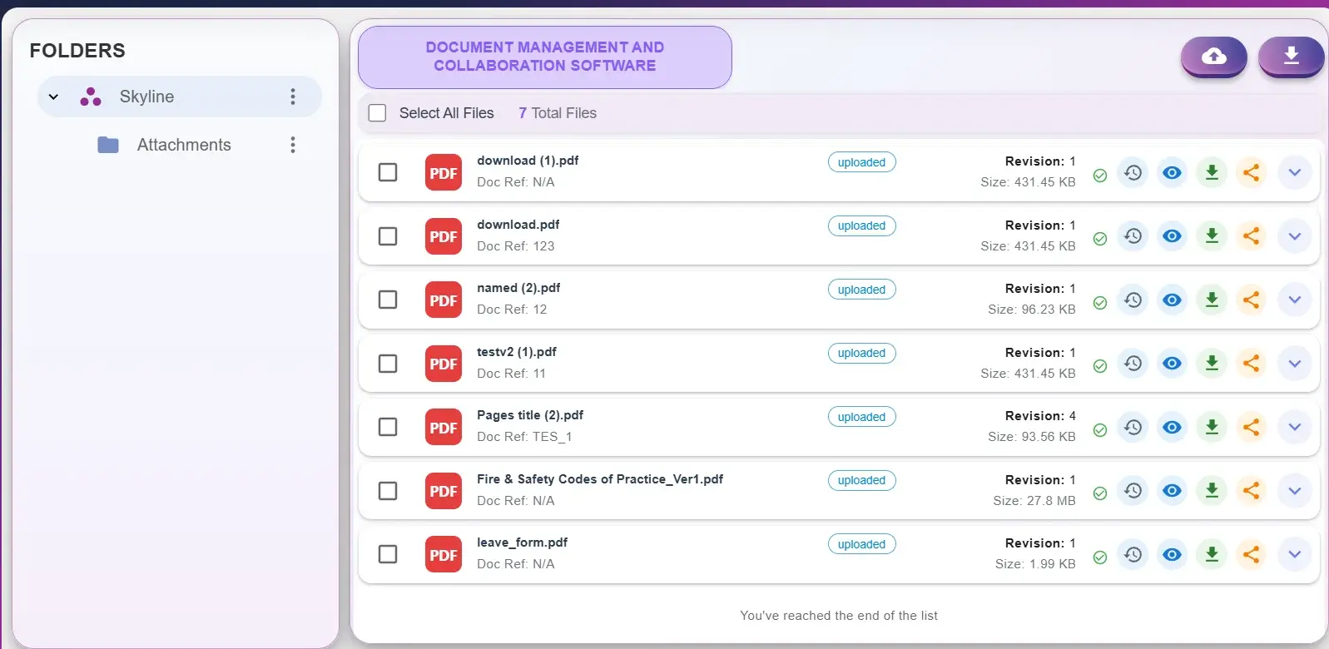Share the leave_form.pdf file
Viewport: 1329px width, 649px height.
(1251, 554)
